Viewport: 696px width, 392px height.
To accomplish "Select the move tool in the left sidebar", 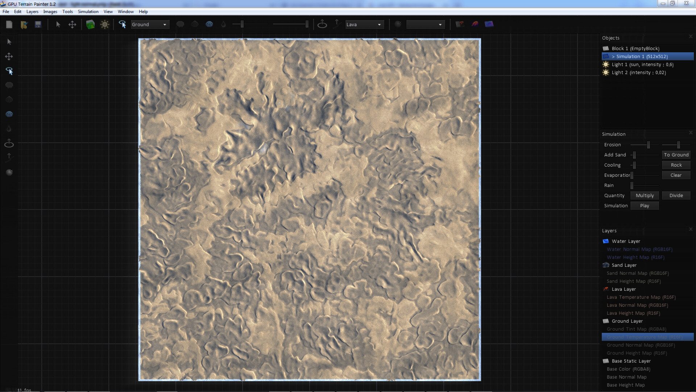I will (x=9, y=56).
